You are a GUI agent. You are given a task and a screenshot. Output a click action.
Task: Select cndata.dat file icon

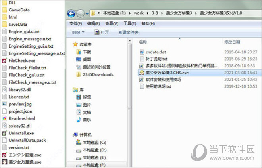[x=142, y=52]
